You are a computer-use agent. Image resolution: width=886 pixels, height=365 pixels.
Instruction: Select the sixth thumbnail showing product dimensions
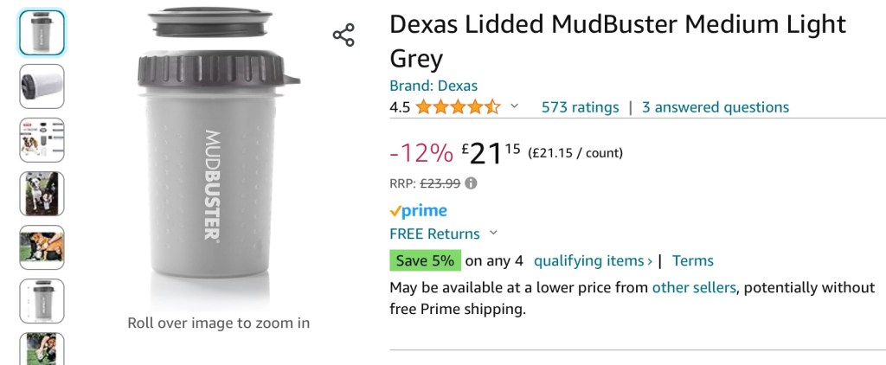point(42,301)
